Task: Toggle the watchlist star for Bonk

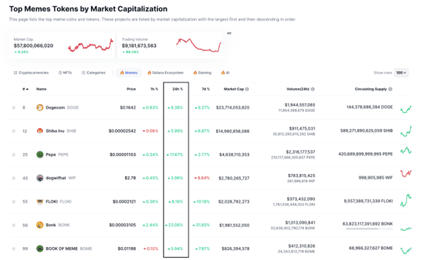Action: (x=14, y=225)
